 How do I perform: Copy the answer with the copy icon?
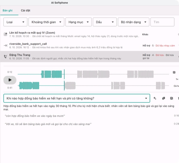tap(163, 98)
